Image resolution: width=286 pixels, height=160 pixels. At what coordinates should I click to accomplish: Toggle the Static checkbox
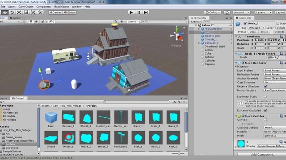point(278,24)
